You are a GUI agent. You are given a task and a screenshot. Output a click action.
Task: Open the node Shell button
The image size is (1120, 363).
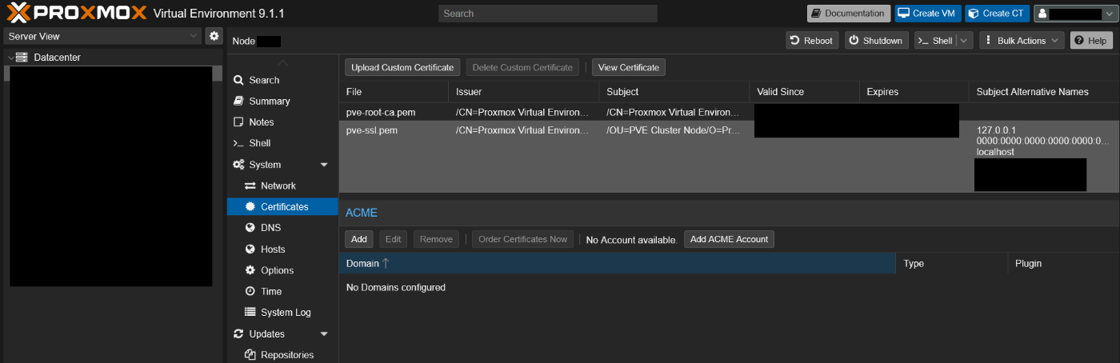[935, 41]
